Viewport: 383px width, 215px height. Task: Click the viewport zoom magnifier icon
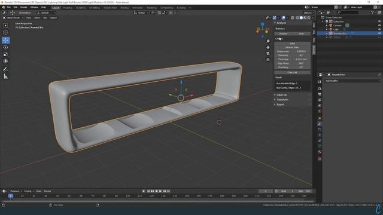(x=268, y=41)
